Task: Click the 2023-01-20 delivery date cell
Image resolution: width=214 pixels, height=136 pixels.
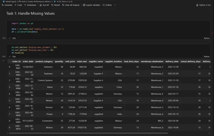Action: 173,87
